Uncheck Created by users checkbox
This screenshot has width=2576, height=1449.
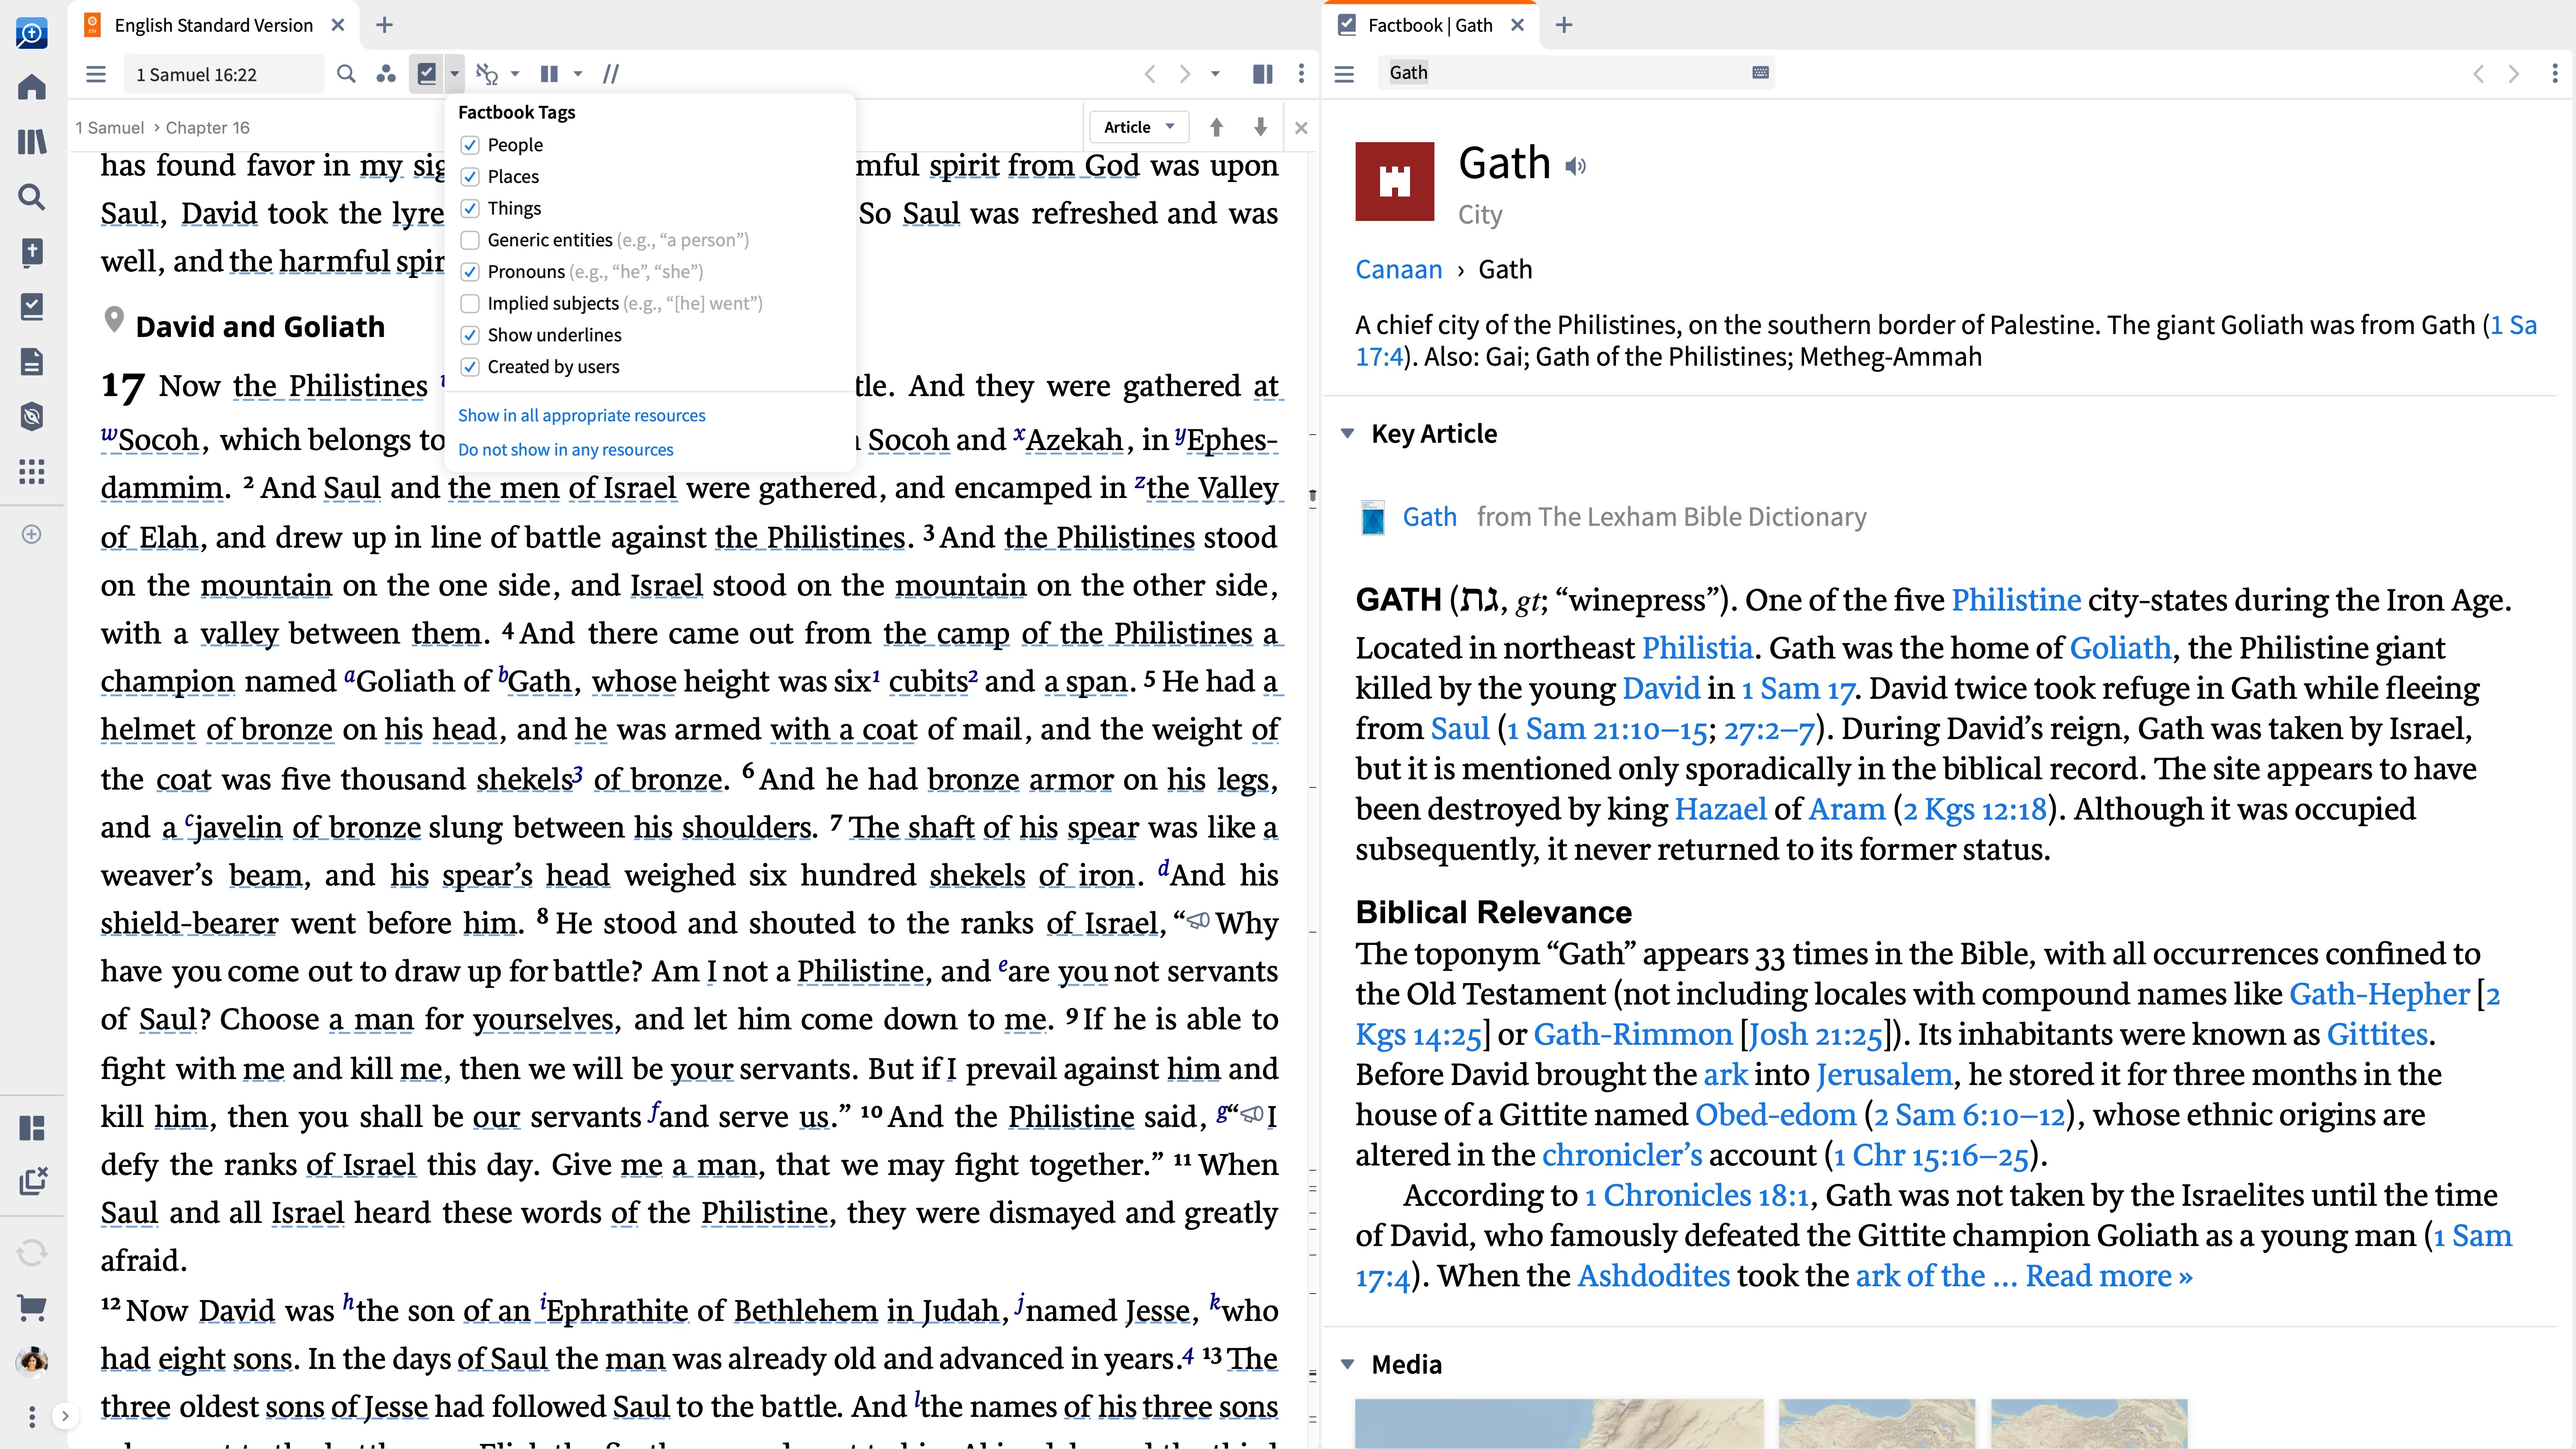pos(470,367)
